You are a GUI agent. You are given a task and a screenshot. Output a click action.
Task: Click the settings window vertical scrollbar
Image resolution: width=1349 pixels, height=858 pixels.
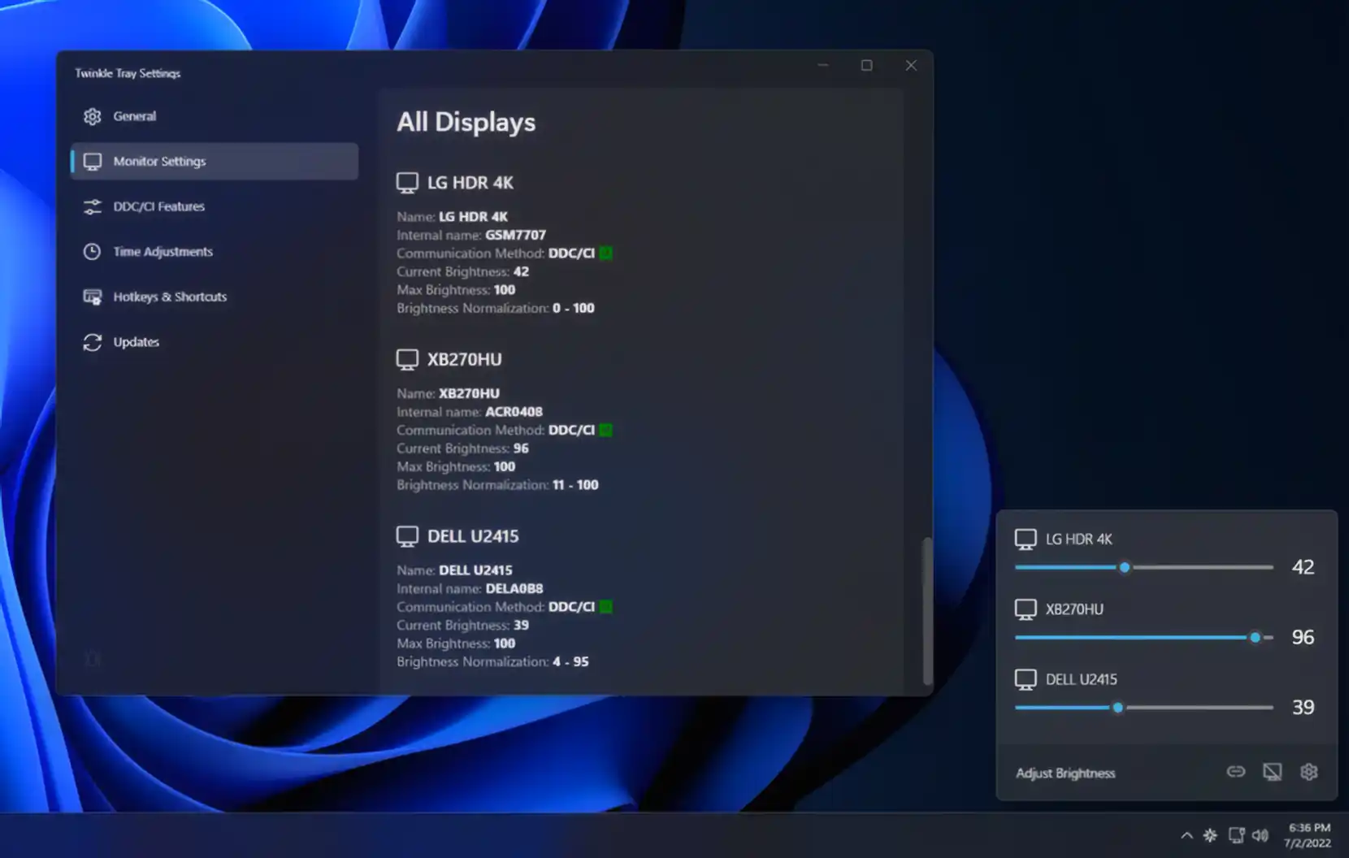pyautogui.click(x=927, y=610)
